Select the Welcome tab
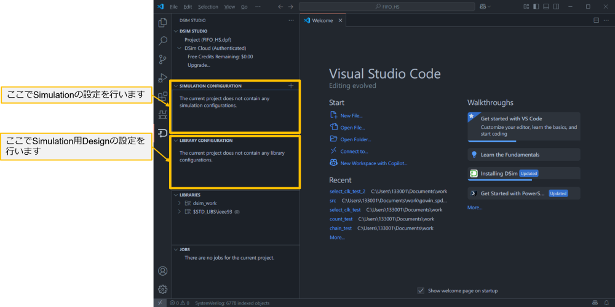The width and height of the screenshot is (615, 307). (322, 21)
